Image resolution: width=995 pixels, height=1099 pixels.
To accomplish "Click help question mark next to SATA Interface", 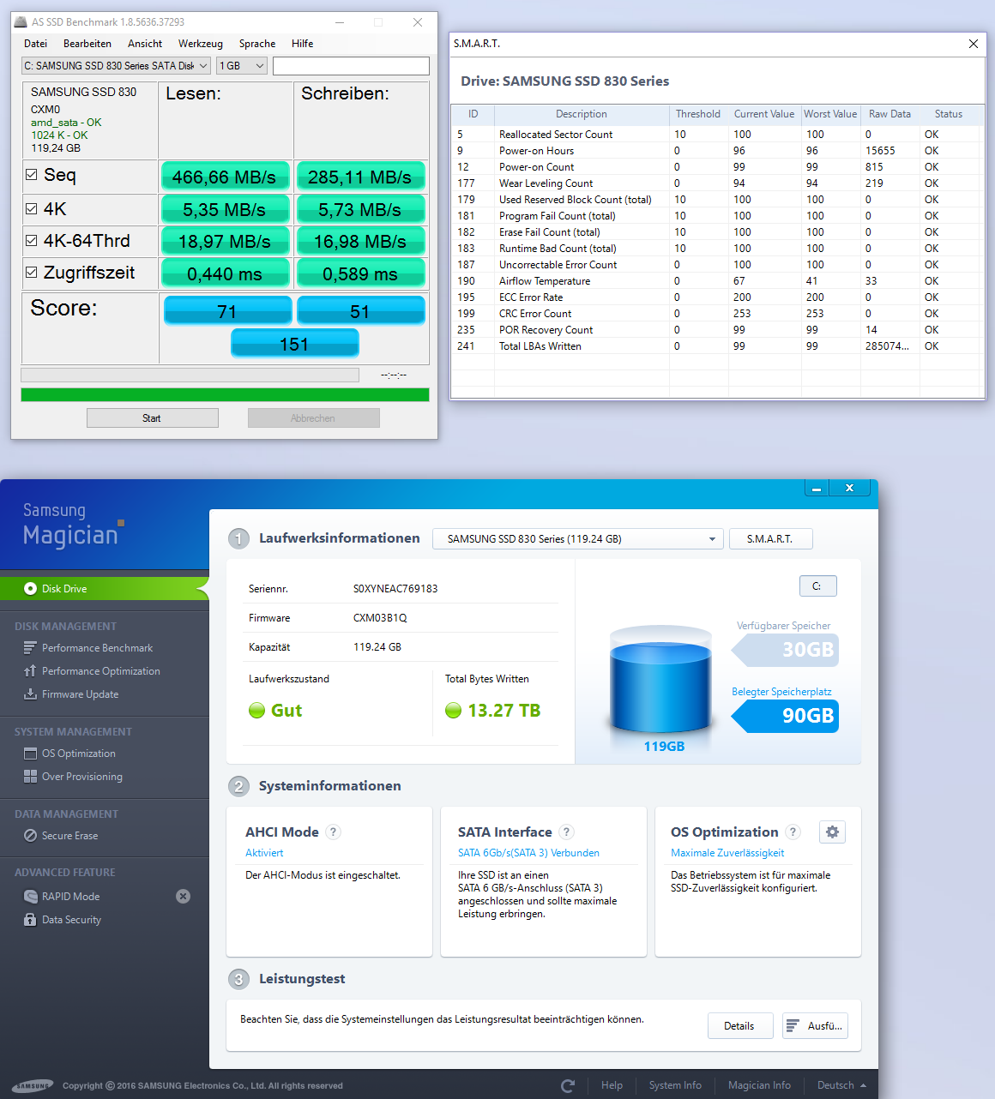I will (566, 832).
